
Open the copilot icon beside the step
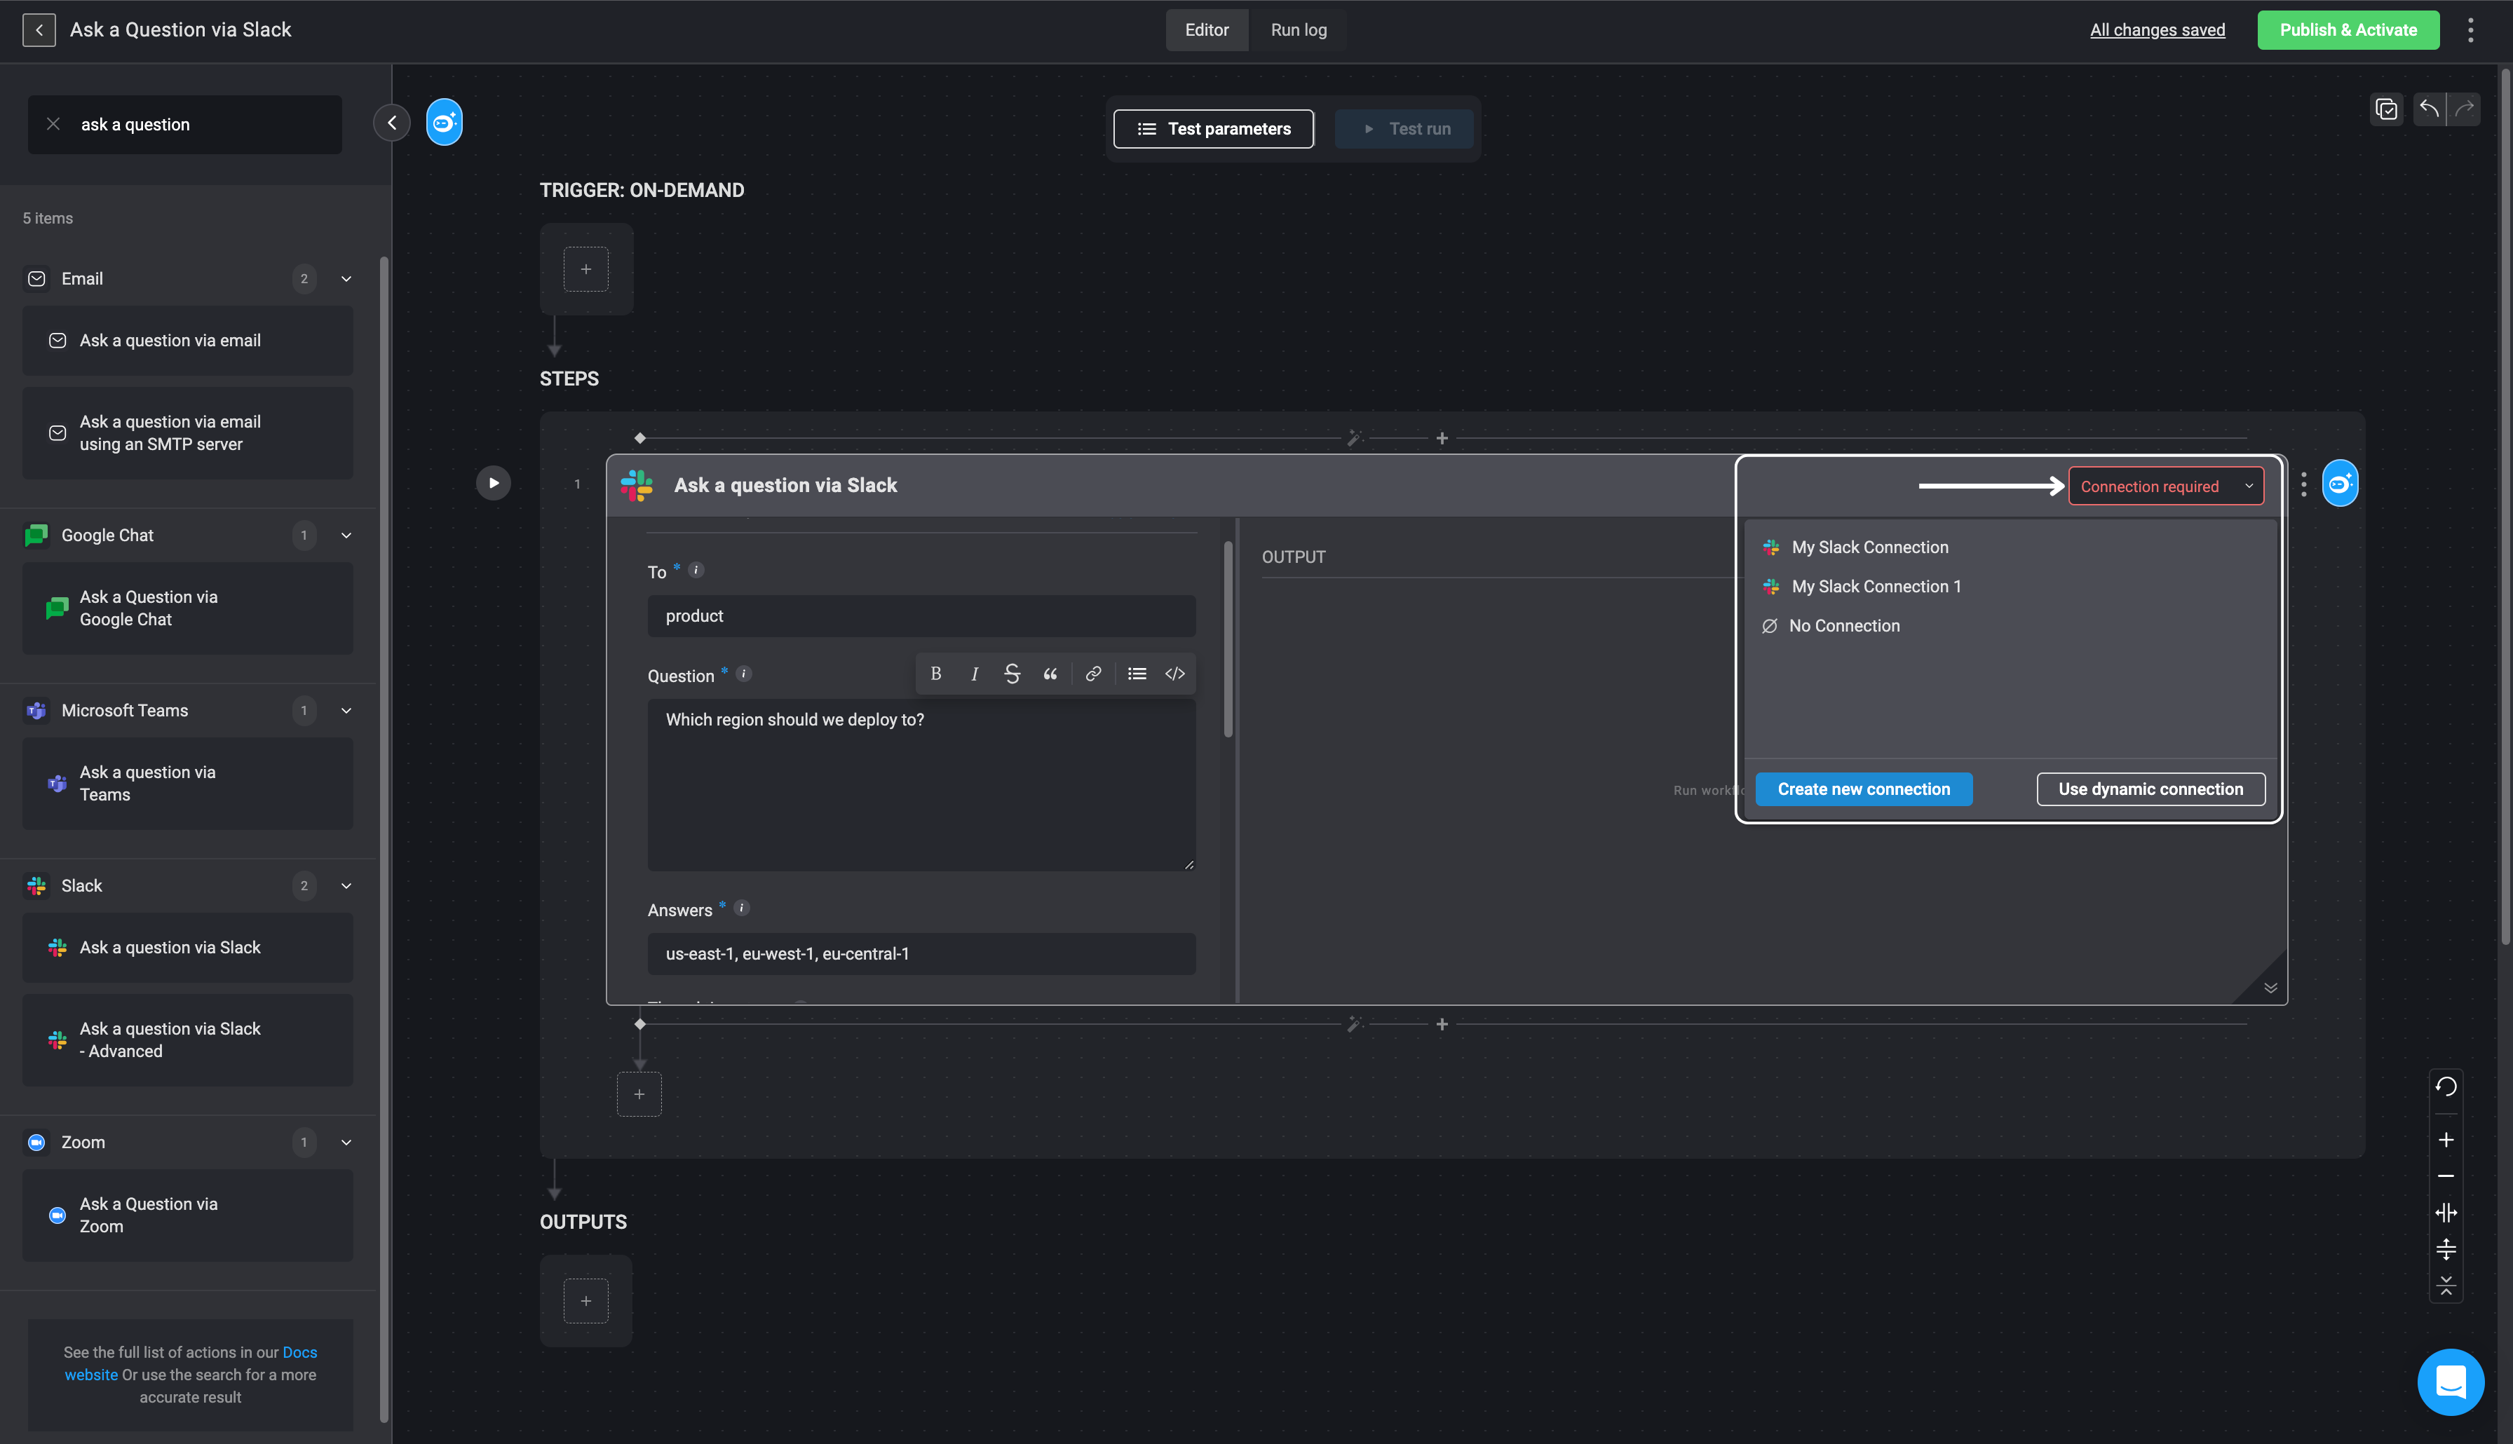[2339, 484]
